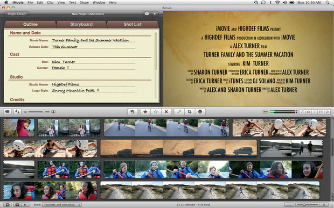Play selected event full screen
The height and width of the screenshot is (208, 334).
(17, 205)
